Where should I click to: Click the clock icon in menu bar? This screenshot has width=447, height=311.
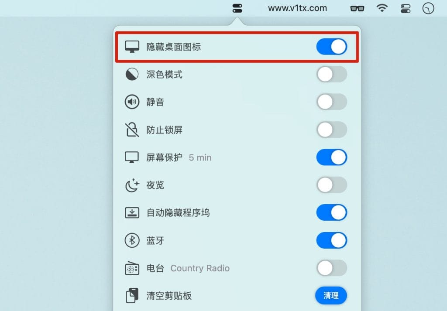pyautogui.click(x=428, y=8)
